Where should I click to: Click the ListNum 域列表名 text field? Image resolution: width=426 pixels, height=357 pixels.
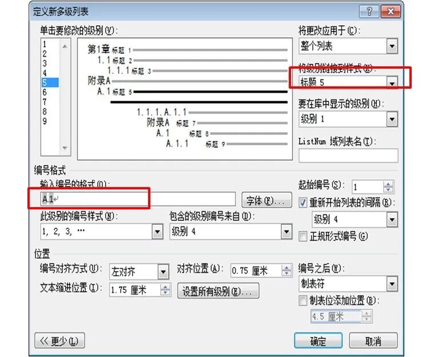pos(348,156)
